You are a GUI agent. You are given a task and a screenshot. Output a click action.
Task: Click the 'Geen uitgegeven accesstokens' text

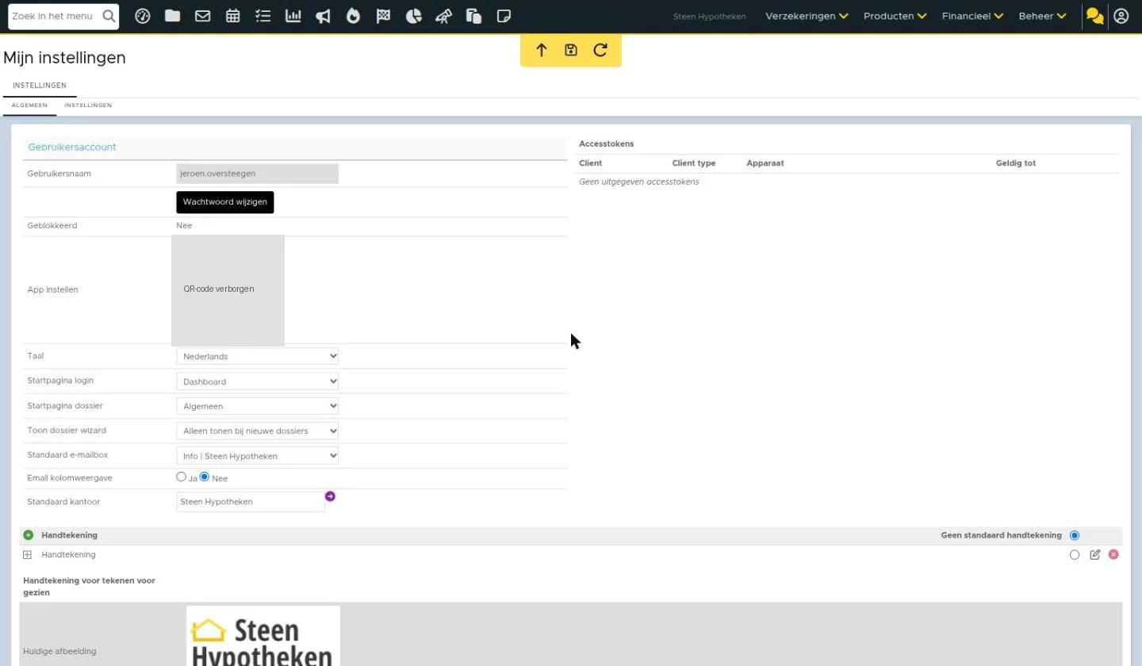point(639,182)
